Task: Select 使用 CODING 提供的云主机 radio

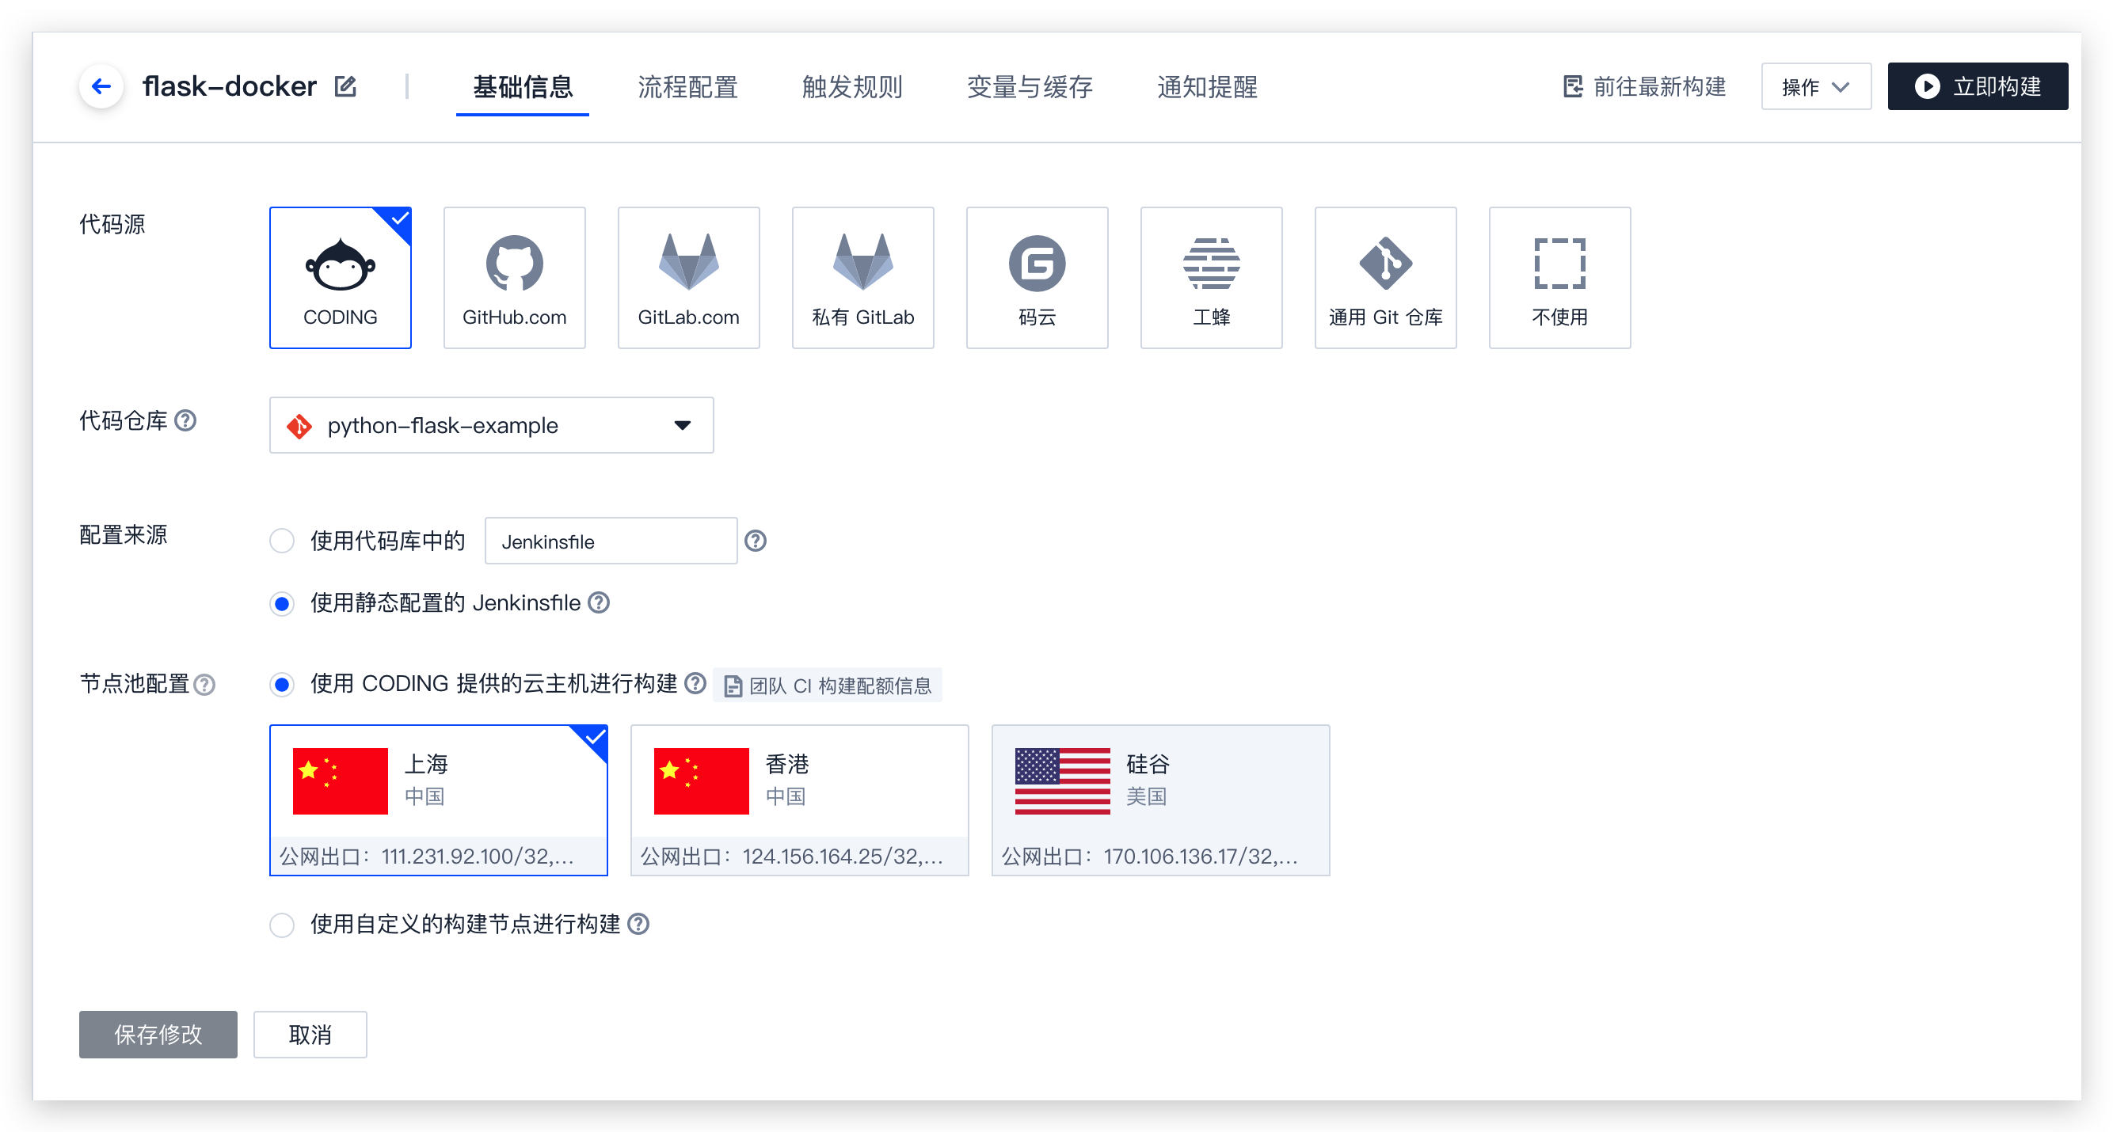Action: click(x=282, y=685)
